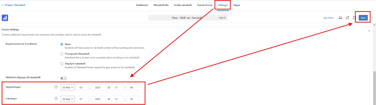The image size is (376, 105).
Task: Click the help icon next to Upphafsdagur
Action: (x=56, y=87)
